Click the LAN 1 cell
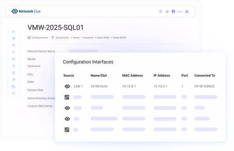The height and width of the screenshot is (151, 234). pyautogui.click(x=78, y=86)
